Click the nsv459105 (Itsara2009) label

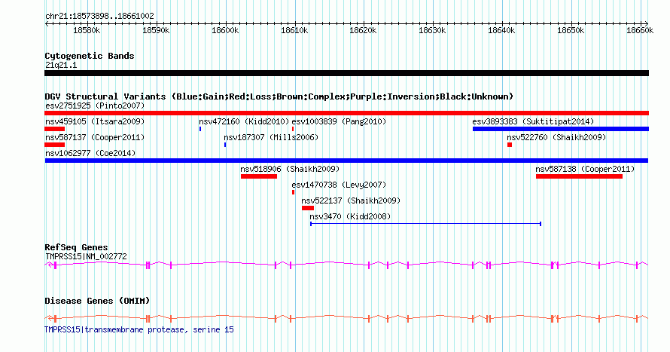pyautogui.click(x=95, y=121)
